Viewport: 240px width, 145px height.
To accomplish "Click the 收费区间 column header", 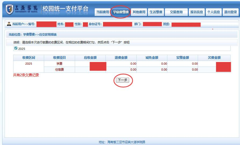I will click(x=29, y=58).
